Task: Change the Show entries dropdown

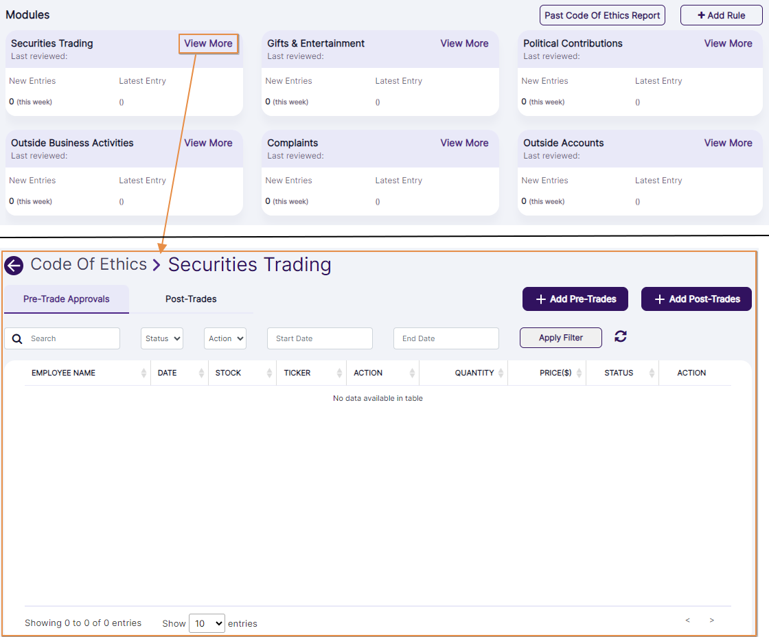Action: tap(207, 623)
